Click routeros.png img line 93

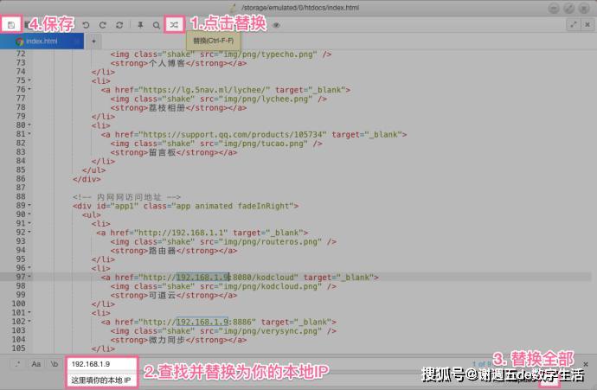pos(223,241)
